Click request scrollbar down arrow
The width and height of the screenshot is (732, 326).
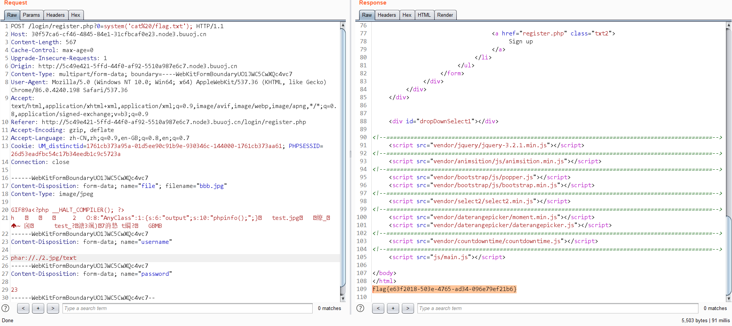tap(343, 299)
